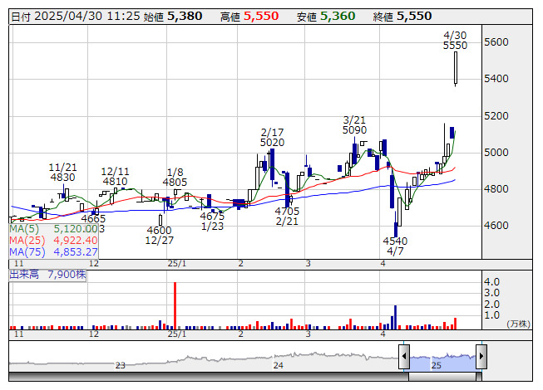Click the year 24 marker in overview
The image size is (543, 390).
[x=278, y=365]
